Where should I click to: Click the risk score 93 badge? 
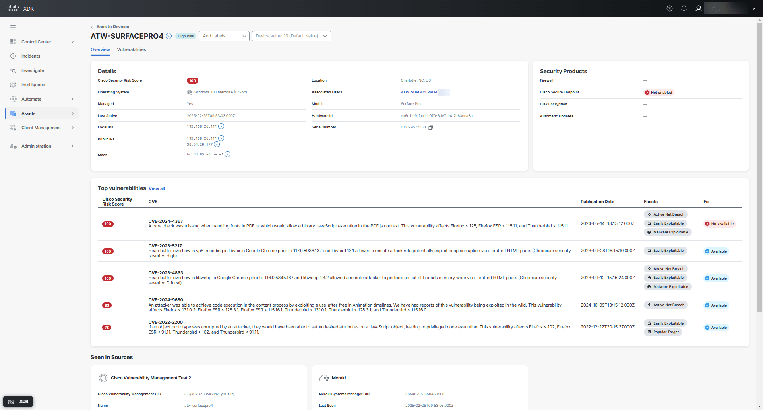(x=107, y=305)
